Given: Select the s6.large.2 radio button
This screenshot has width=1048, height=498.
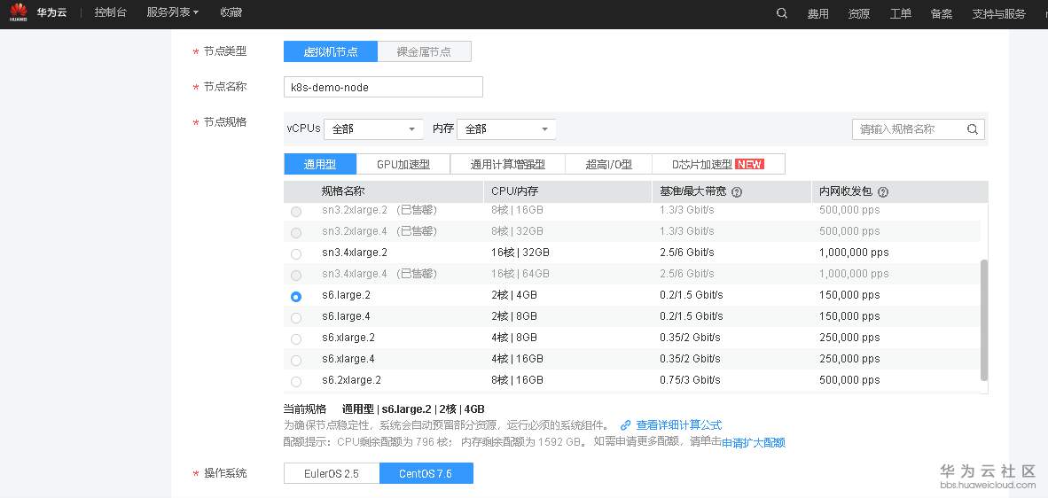Looking at the screenshot, I should [296, 296].
